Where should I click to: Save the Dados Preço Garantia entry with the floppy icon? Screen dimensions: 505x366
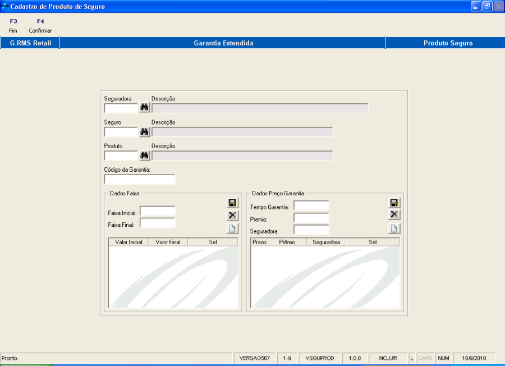[394, 203]
